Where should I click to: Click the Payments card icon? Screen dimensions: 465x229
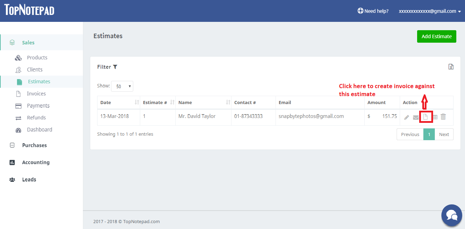[18, 106]
